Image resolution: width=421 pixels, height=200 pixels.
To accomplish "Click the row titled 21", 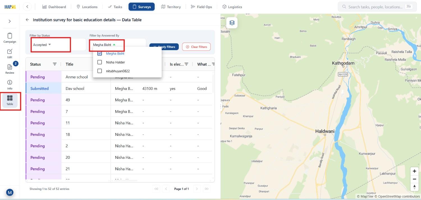I will (x=119, y=169).
